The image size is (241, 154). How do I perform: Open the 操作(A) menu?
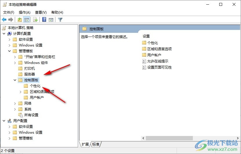(25, 12)
